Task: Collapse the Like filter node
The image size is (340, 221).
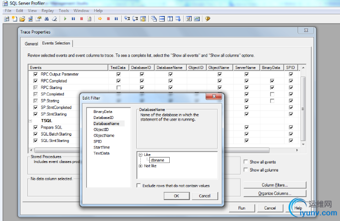Action: [140, 155]
